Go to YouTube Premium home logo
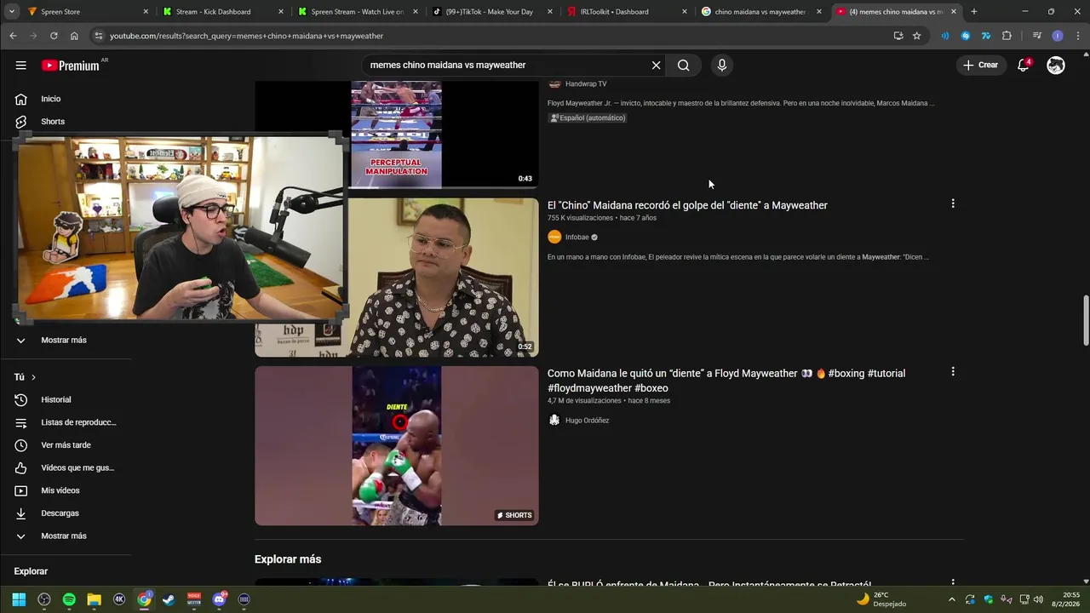Image resolution: width=1090 pixels, height=613 pixels. point(71,66)
